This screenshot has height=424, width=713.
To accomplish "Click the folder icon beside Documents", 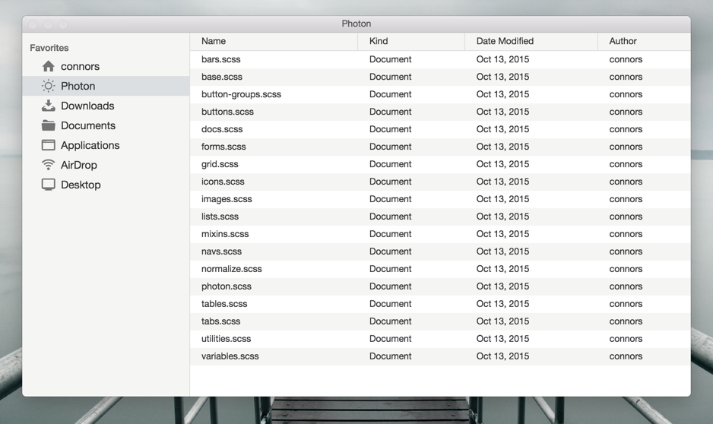I will pyautogui.click(x=48, y=125).
